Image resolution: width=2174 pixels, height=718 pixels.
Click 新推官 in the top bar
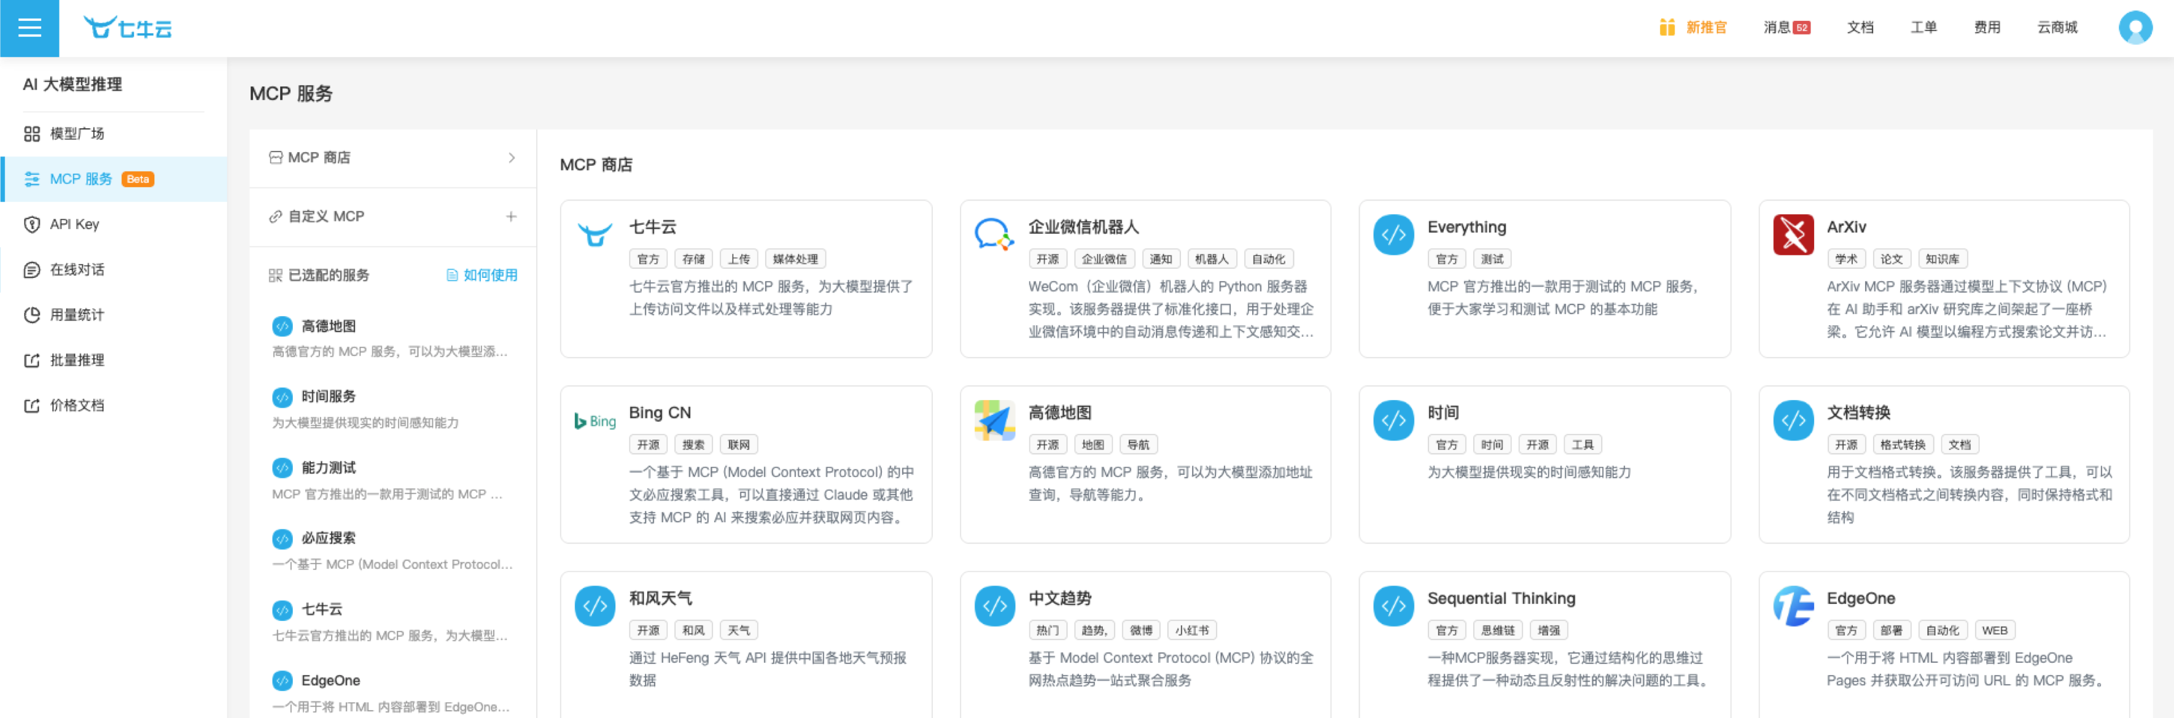pyautogui.click(x=1705, y=28)
